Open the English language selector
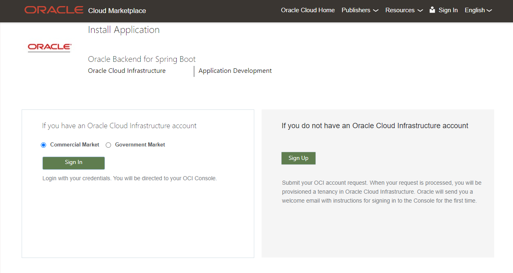 (x=475, y=10)
